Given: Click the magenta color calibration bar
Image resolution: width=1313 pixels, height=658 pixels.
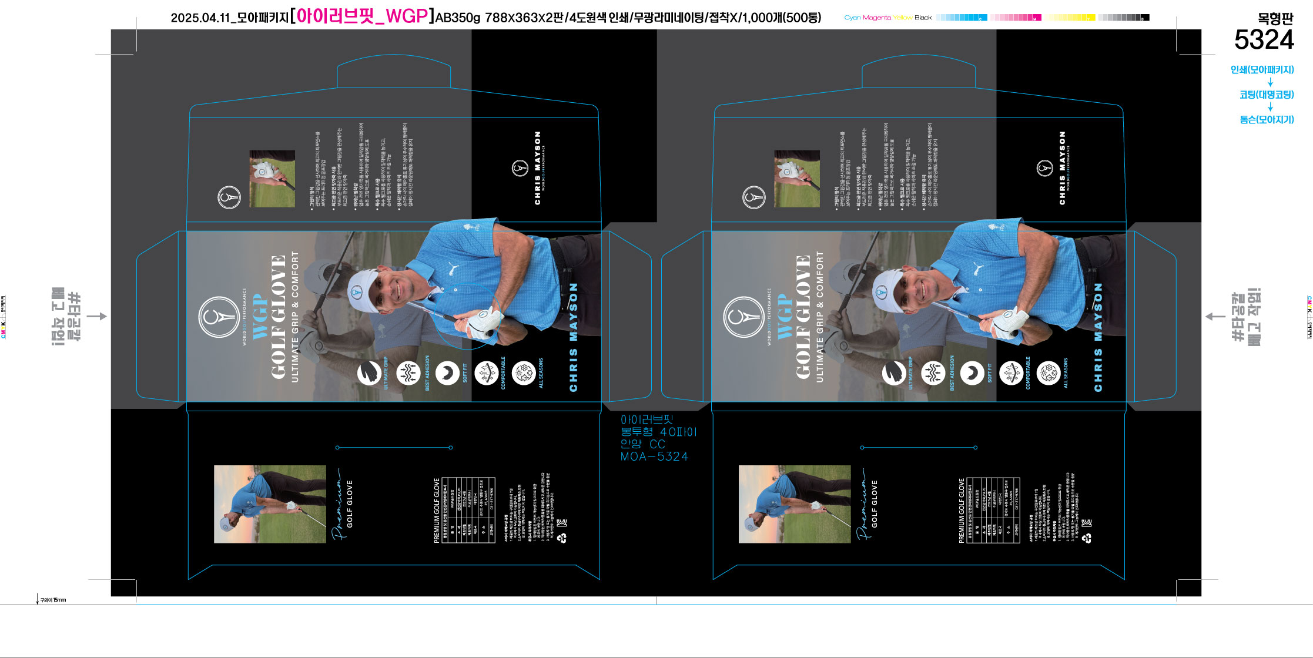Looking at the screenshot, I should (1016, 18).
